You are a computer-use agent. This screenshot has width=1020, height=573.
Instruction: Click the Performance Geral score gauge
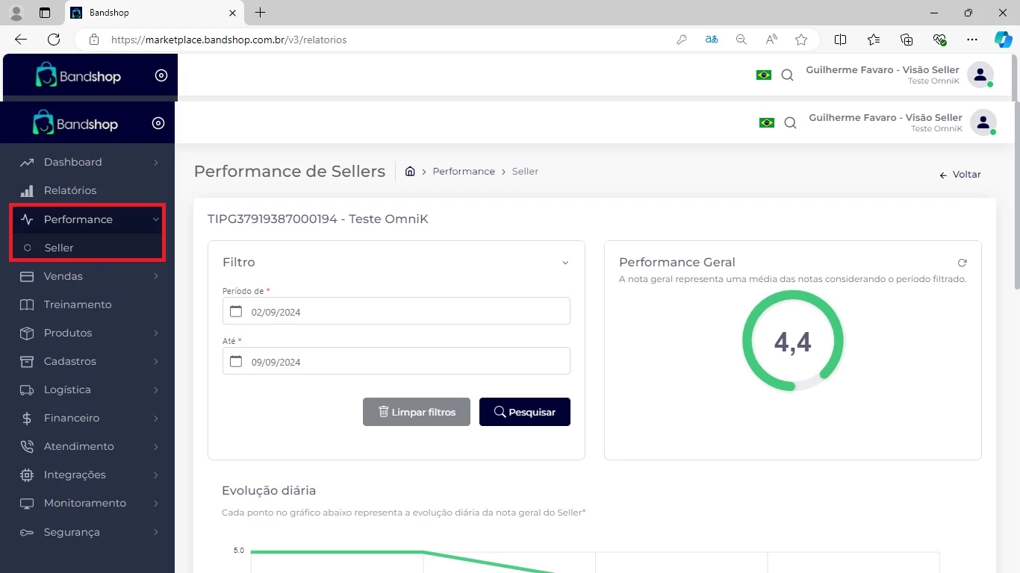click(x=792, y=341)
